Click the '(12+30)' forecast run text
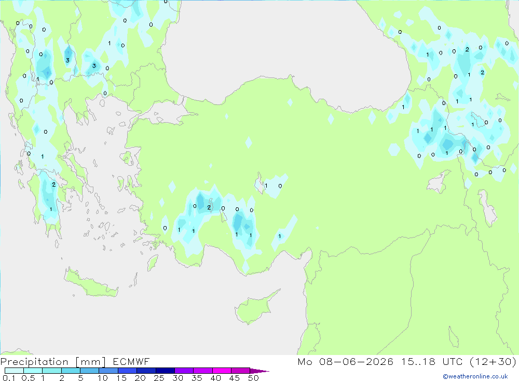519x381 pixels. 493,362
